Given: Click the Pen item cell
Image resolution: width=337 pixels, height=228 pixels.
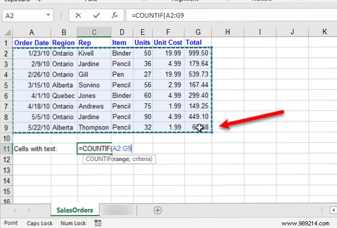Looking at the screenshot, I should pos(122,74).
